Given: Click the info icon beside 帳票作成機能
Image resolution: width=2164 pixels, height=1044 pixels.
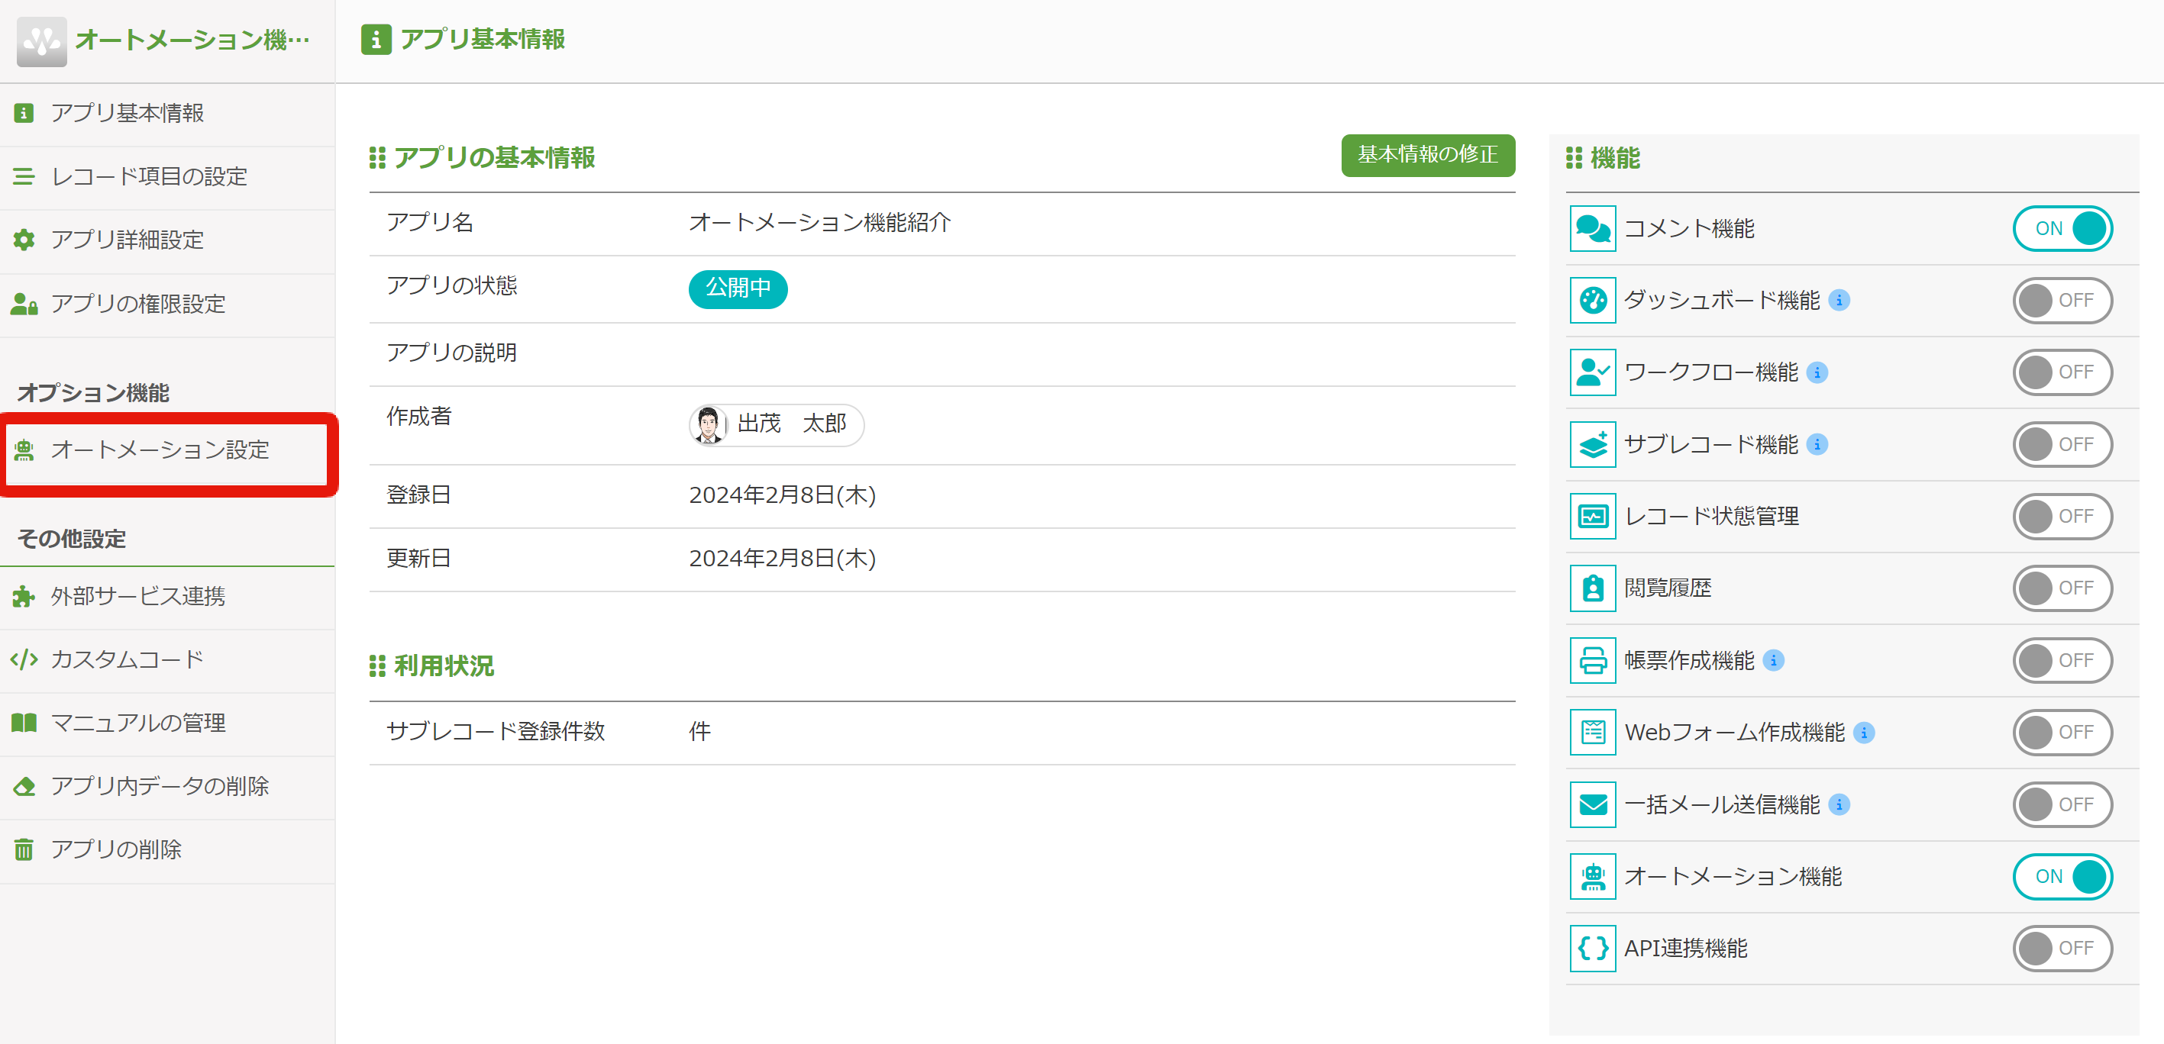Looking at the screenshot, I should click(1773, 660).
